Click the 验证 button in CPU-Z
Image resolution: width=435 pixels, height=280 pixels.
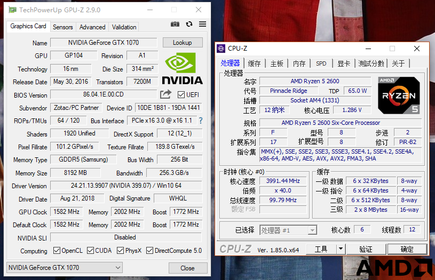[366, 249]
